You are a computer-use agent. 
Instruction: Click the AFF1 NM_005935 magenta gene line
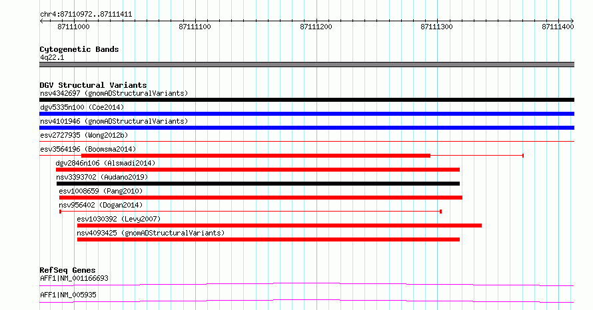pyautogui.click(x=306, y=301)
